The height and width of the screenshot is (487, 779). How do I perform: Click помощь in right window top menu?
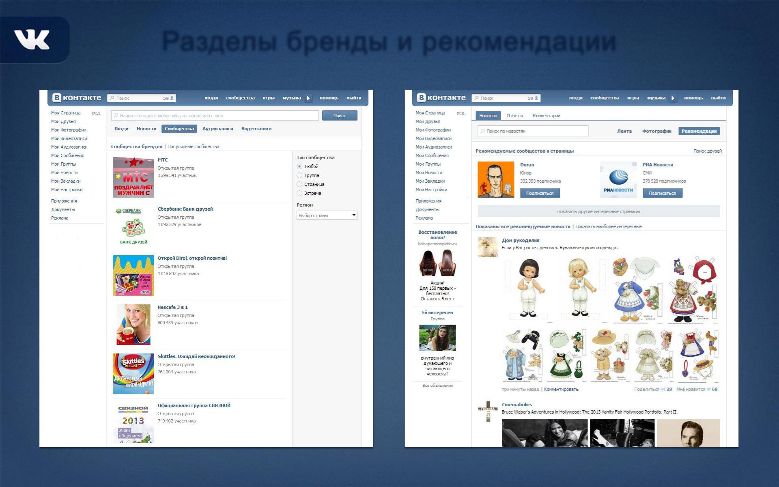693,98
